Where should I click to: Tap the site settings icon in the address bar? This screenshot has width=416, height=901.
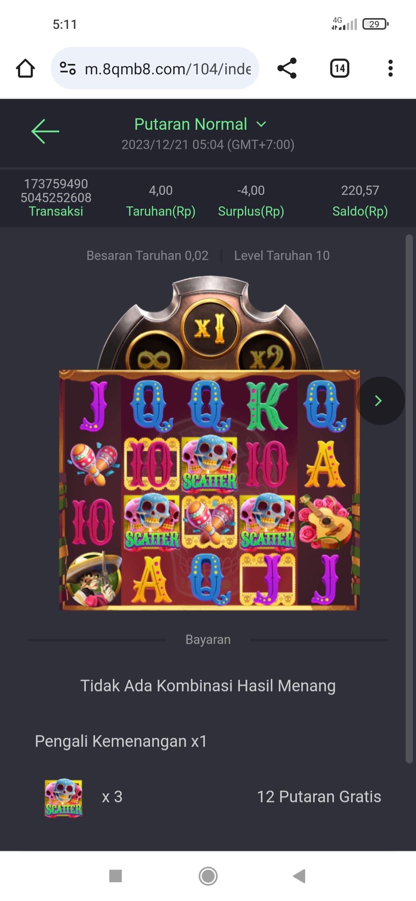tap(68, 69)
